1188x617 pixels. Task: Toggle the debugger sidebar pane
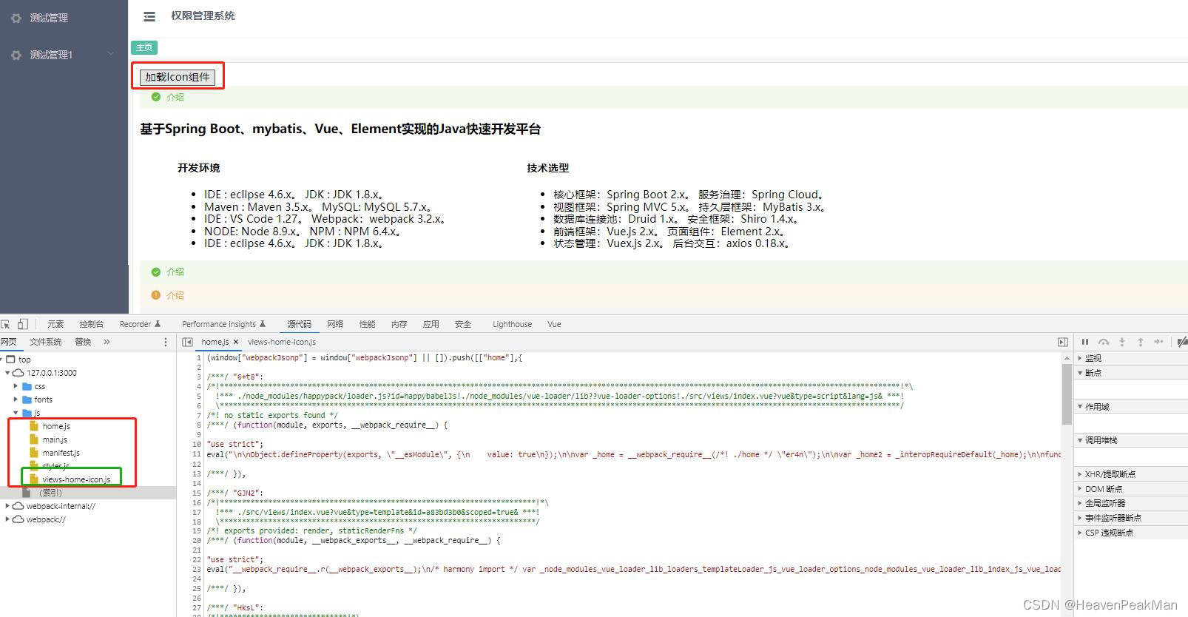[1063, 342]
